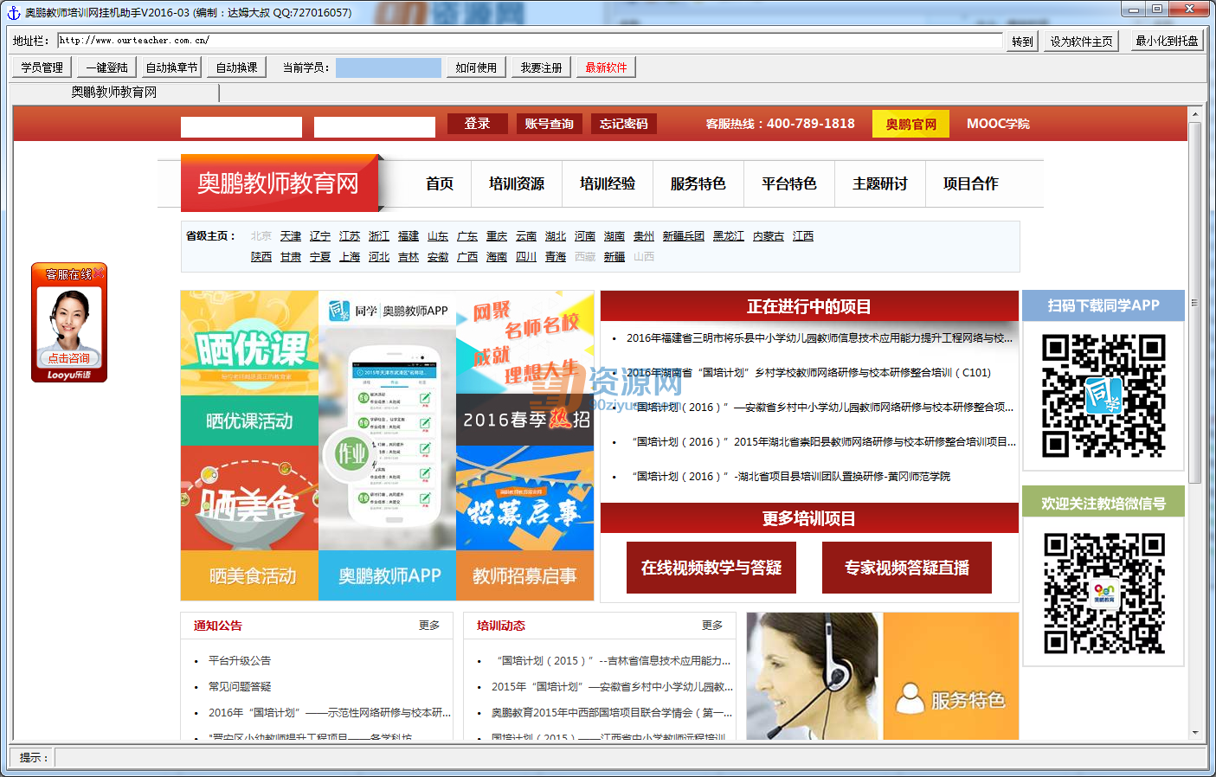Click 自动换课 toolbar button
This screenshot has width=1216, height=777.
(236, 67)
